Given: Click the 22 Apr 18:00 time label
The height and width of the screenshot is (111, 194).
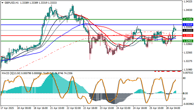Looking at the screenshot, I should click(x=90, y=108).
